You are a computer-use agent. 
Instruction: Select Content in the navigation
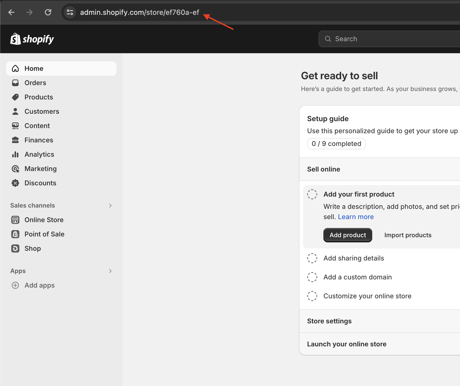point(61,126)
